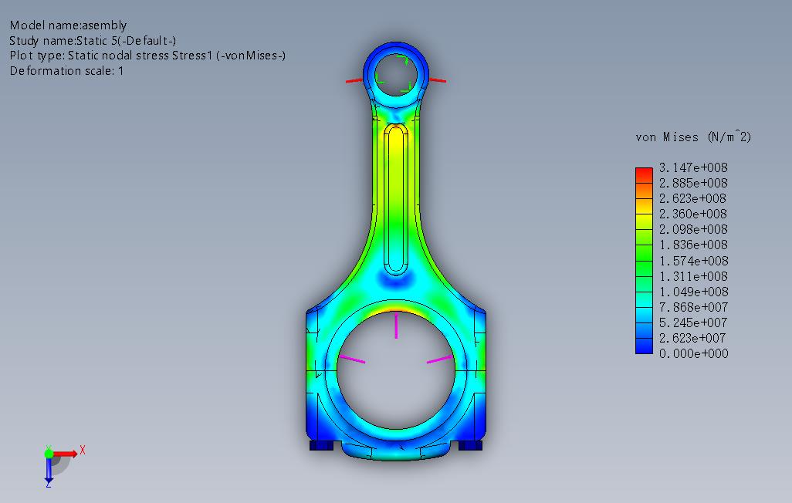Image resolution: width=792 pixels, height=503 pixels.
Task: Click the red fixture marker right of small end
Action: 438,79
